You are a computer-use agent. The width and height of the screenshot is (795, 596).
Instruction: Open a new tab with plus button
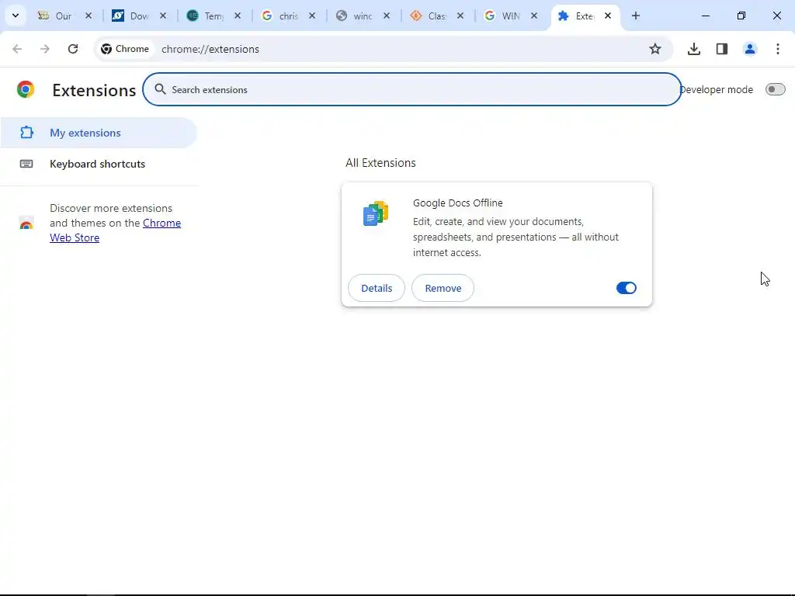tap(635, 16)
